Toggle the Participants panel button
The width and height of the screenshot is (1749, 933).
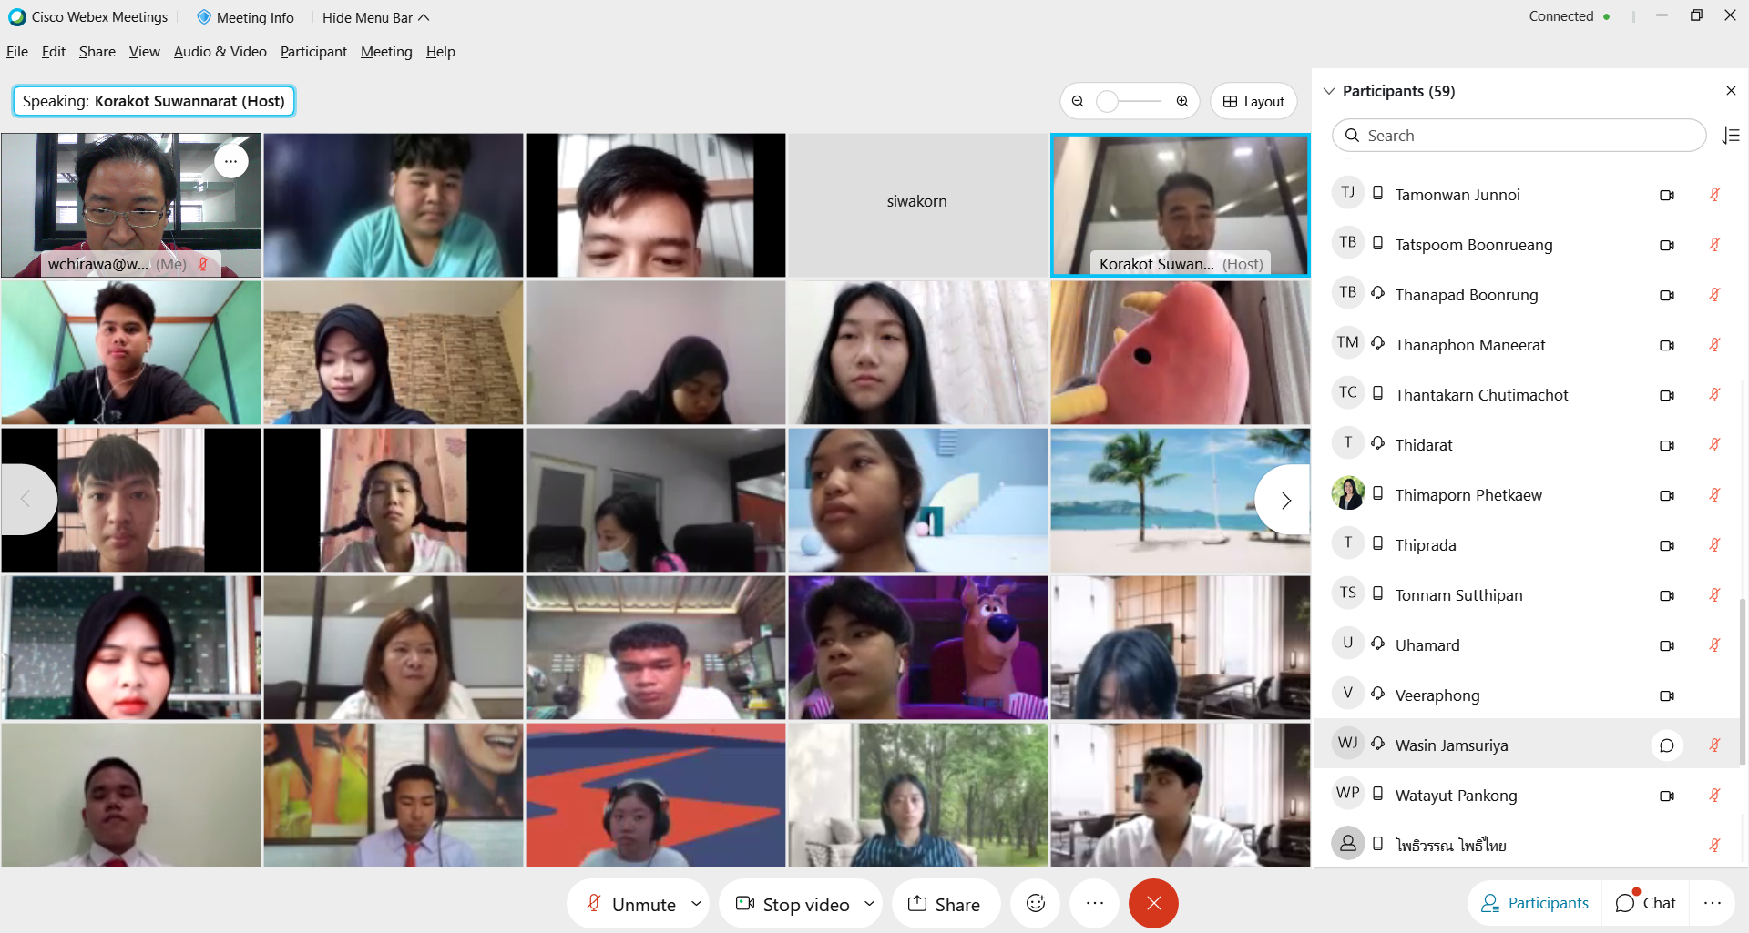pyautogui.click(x=1535, y=903)
